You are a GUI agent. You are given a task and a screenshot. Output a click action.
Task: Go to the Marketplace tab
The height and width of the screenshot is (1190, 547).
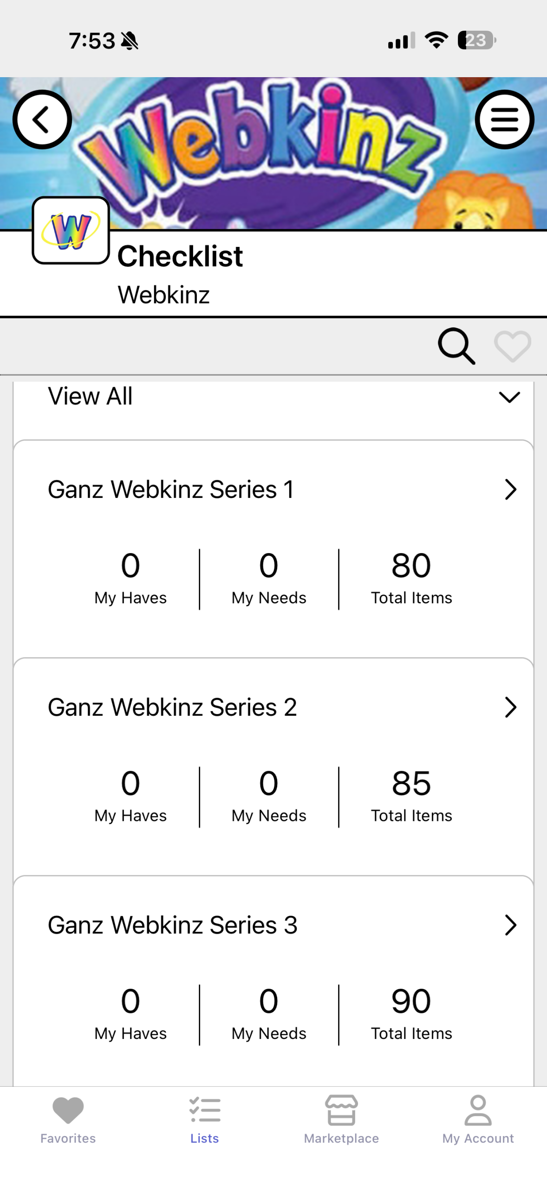(341, 1118)
